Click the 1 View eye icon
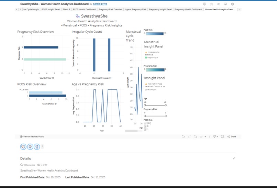 coord(38,165)
